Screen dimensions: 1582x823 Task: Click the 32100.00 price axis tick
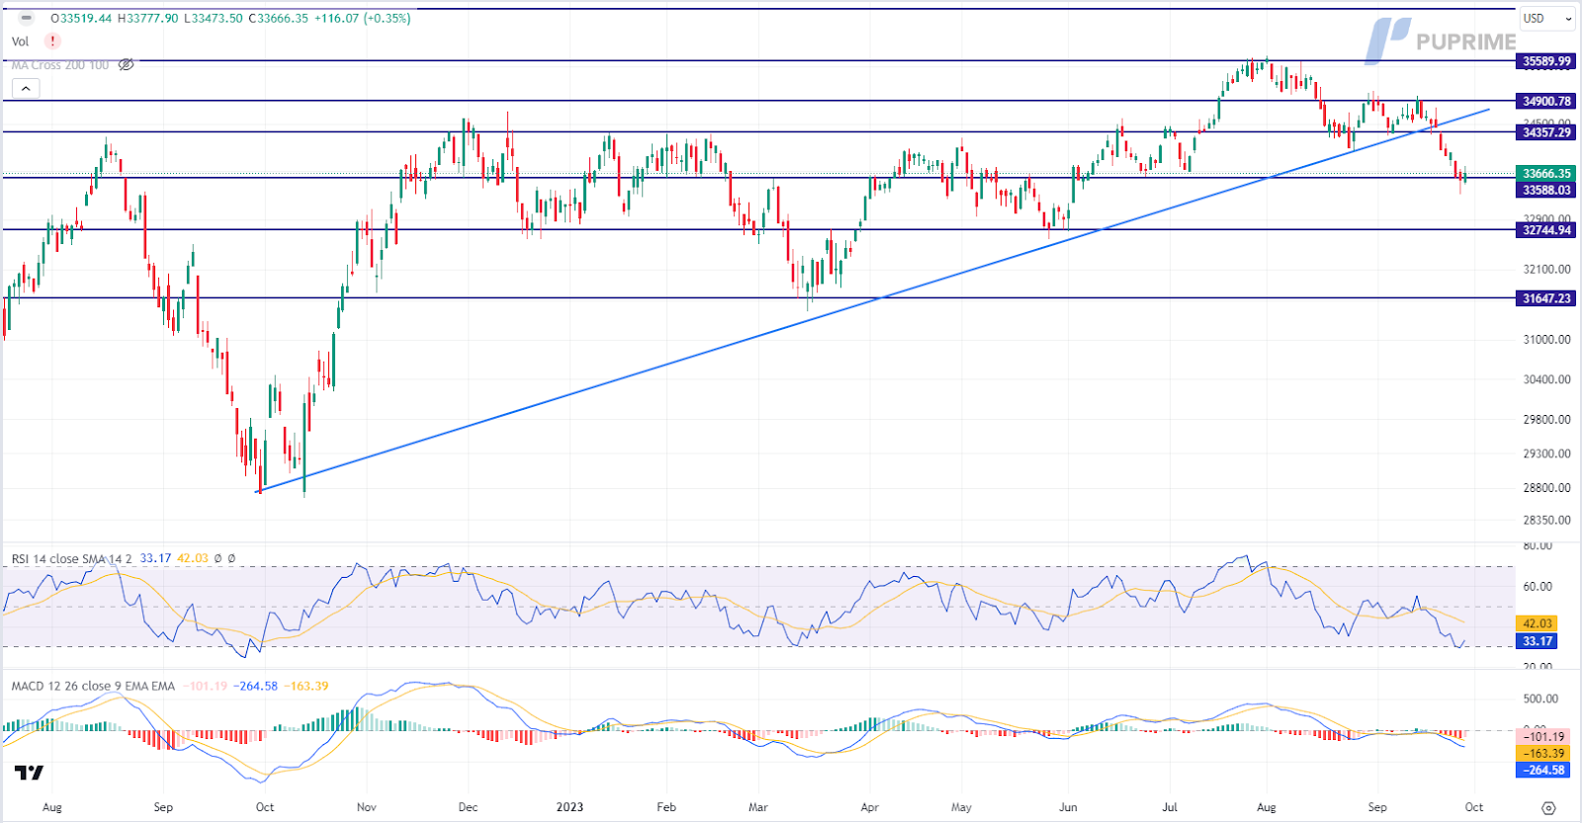tap(1546, 269)
